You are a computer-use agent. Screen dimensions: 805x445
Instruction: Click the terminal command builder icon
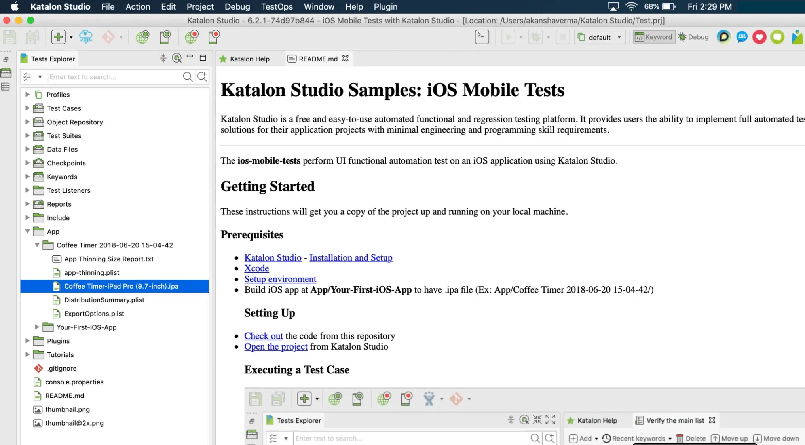tap(482, 37)
